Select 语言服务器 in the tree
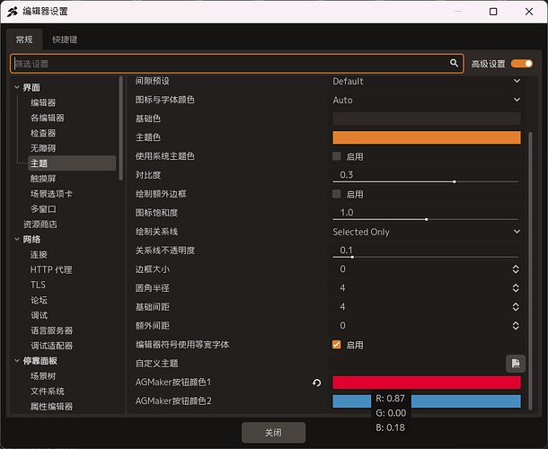The height and width of the screenshot is (449, 548). pyautogui.click(x=51, y=330)
